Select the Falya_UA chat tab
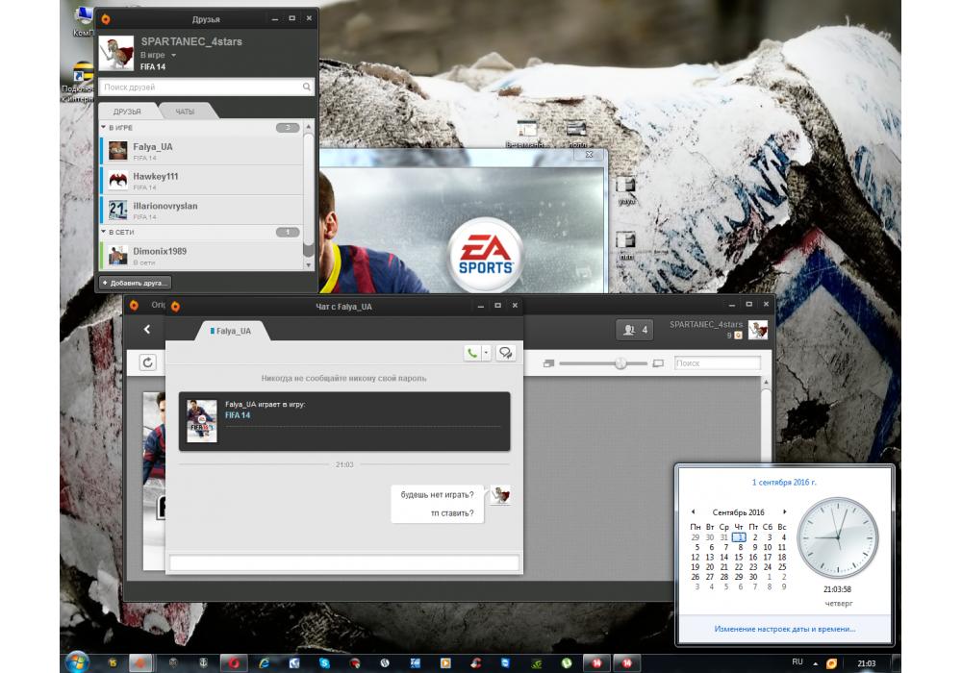The height and width of the screenshot is (673, 962). coord(231,331)
